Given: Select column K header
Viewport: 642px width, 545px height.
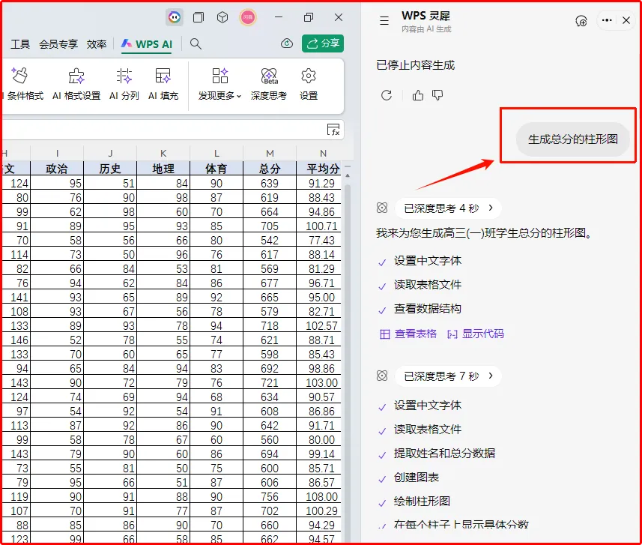Looking at the screenshot, I should [163, 153].
